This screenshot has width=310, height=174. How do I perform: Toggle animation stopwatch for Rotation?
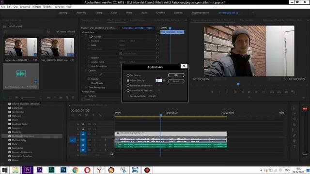click(x=89, y=58)
